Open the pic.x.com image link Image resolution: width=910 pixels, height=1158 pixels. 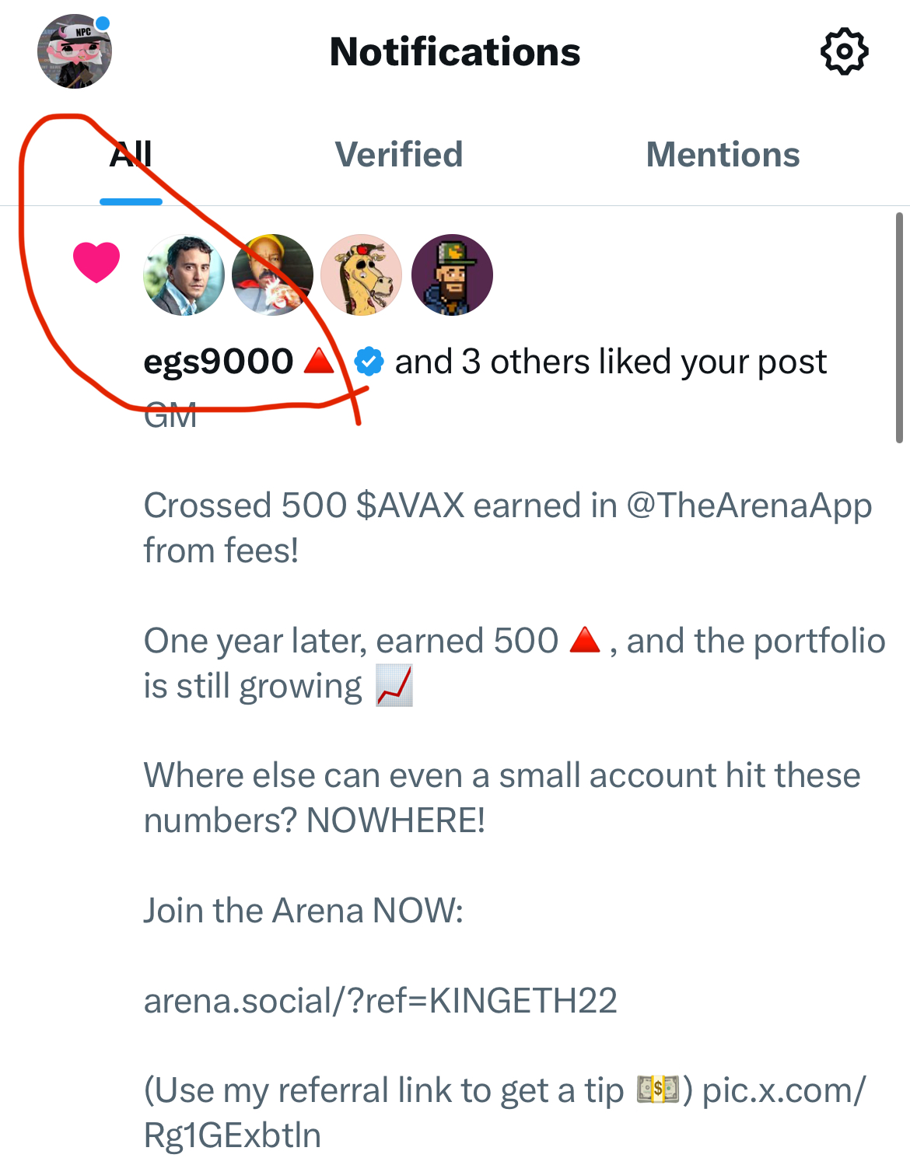[x=783, y=1091]
